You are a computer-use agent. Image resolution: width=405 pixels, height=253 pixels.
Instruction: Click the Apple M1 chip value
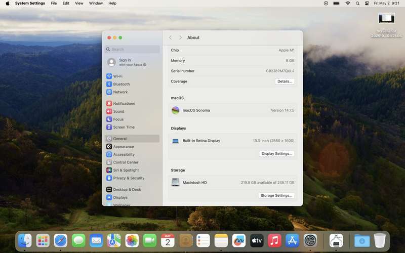tap(287, 50)
